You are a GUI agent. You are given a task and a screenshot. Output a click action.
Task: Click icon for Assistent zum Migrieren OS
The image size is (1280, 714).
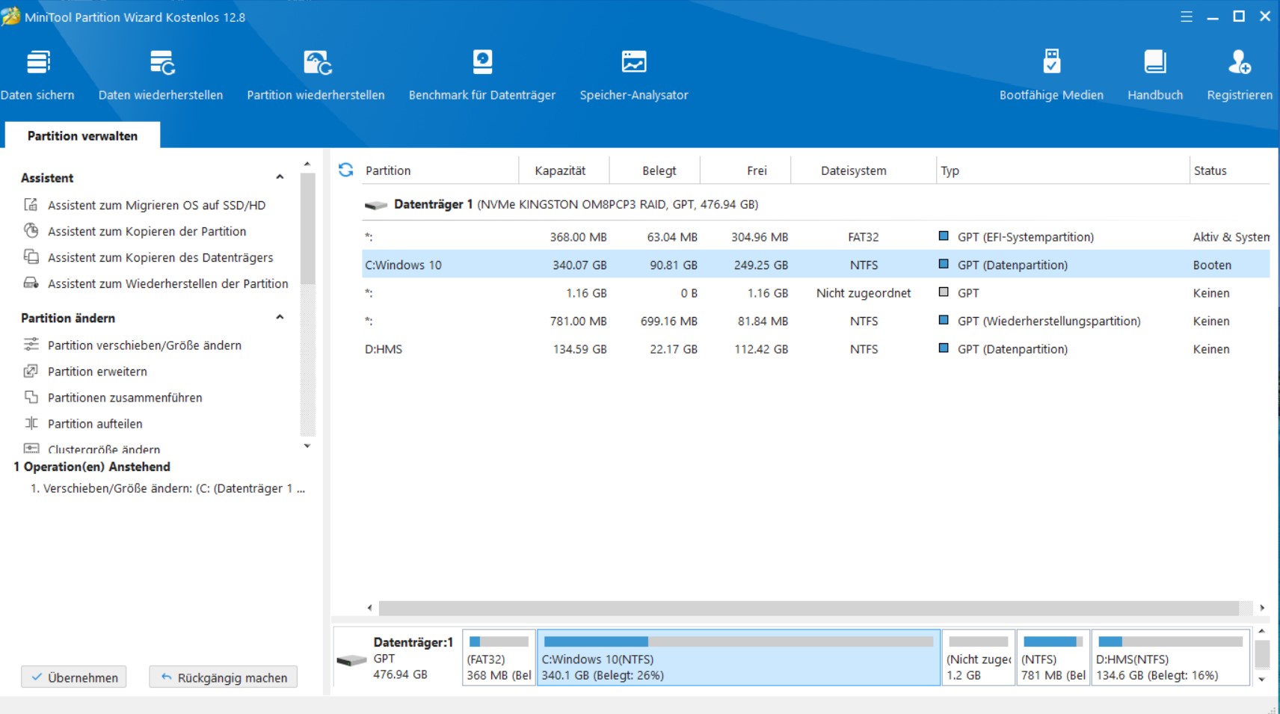(31, 205)
